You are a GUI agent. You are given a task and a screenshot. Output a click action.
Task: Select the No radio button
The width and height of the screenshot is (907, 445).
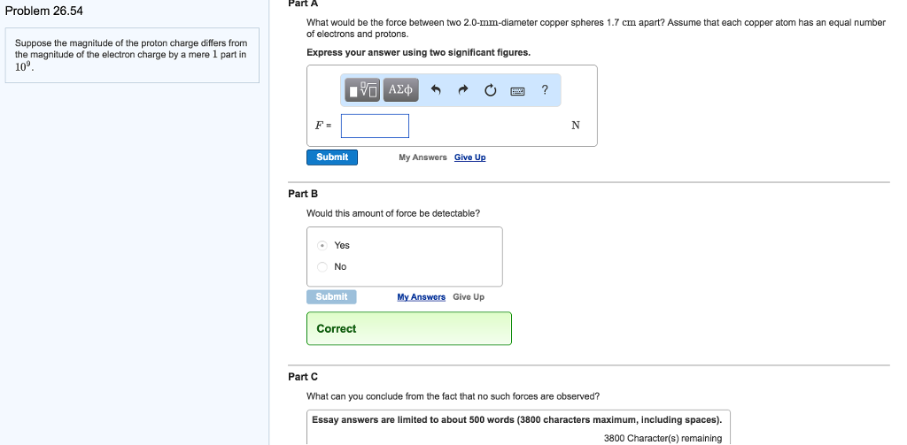[323, 266]
